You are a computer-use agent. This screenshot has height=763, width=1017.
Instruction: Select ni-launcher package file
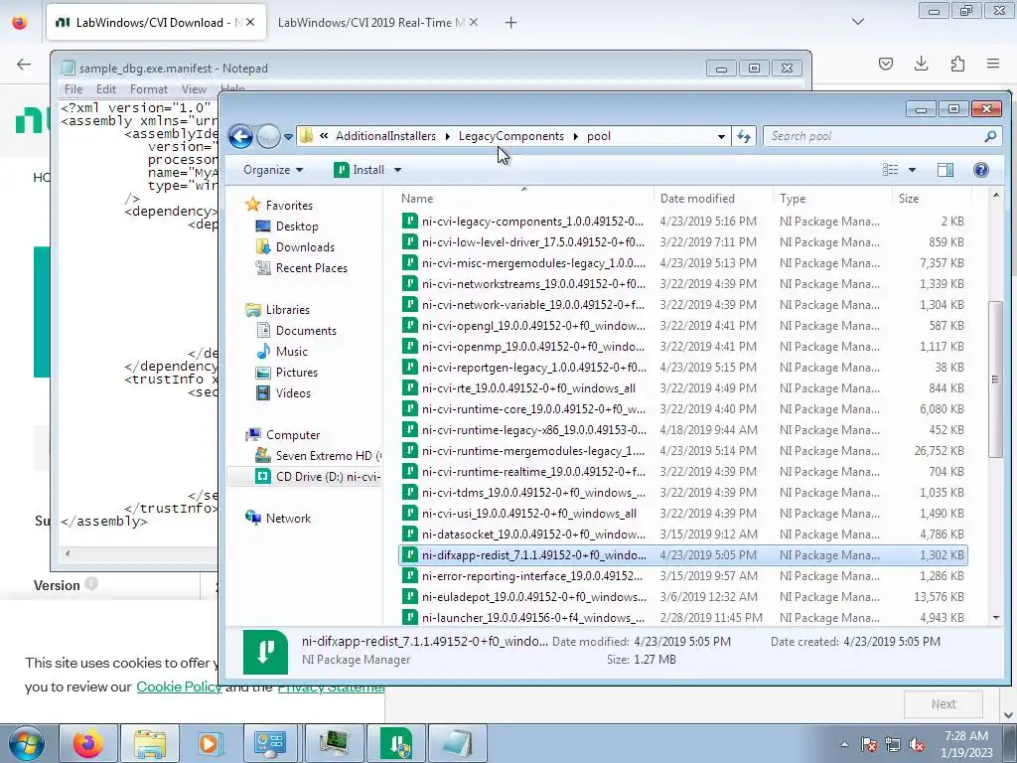point(533,618)
